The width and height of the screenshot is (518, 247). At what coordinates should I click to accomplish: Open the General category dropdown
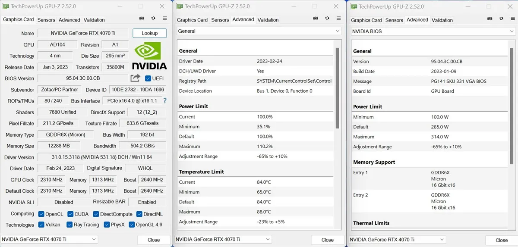click(259, 31)
